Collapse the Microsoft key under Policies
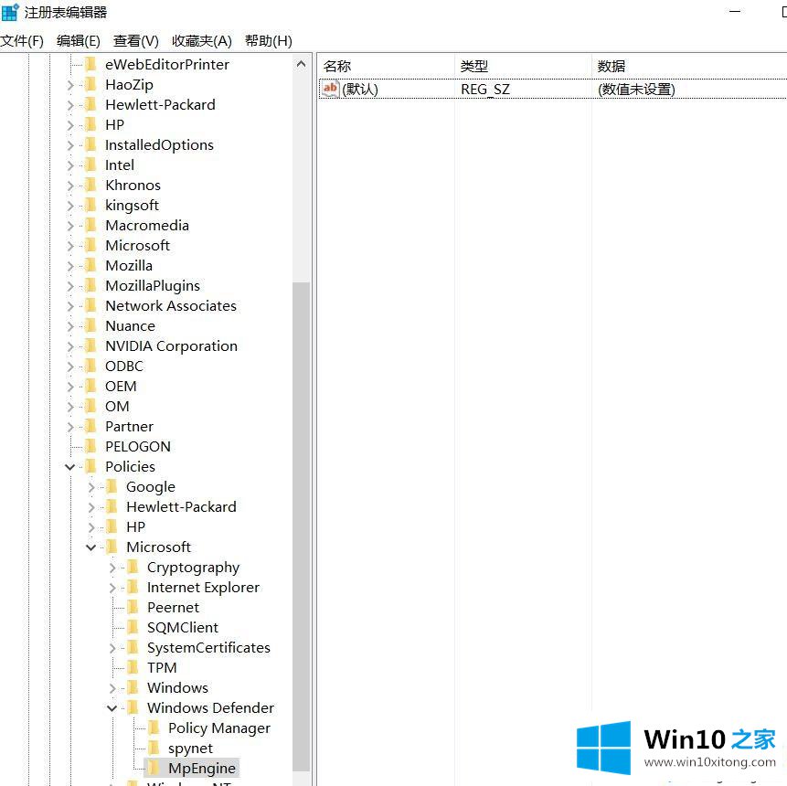Image resolution: width=787 pixels, height=786 pixels. (x=90, y=547)
